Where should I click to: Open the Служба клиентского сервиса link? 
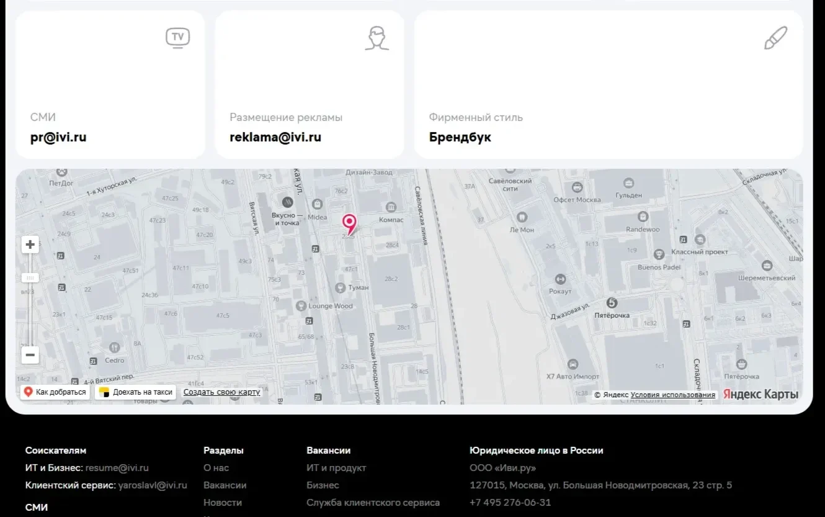(373, 503)
